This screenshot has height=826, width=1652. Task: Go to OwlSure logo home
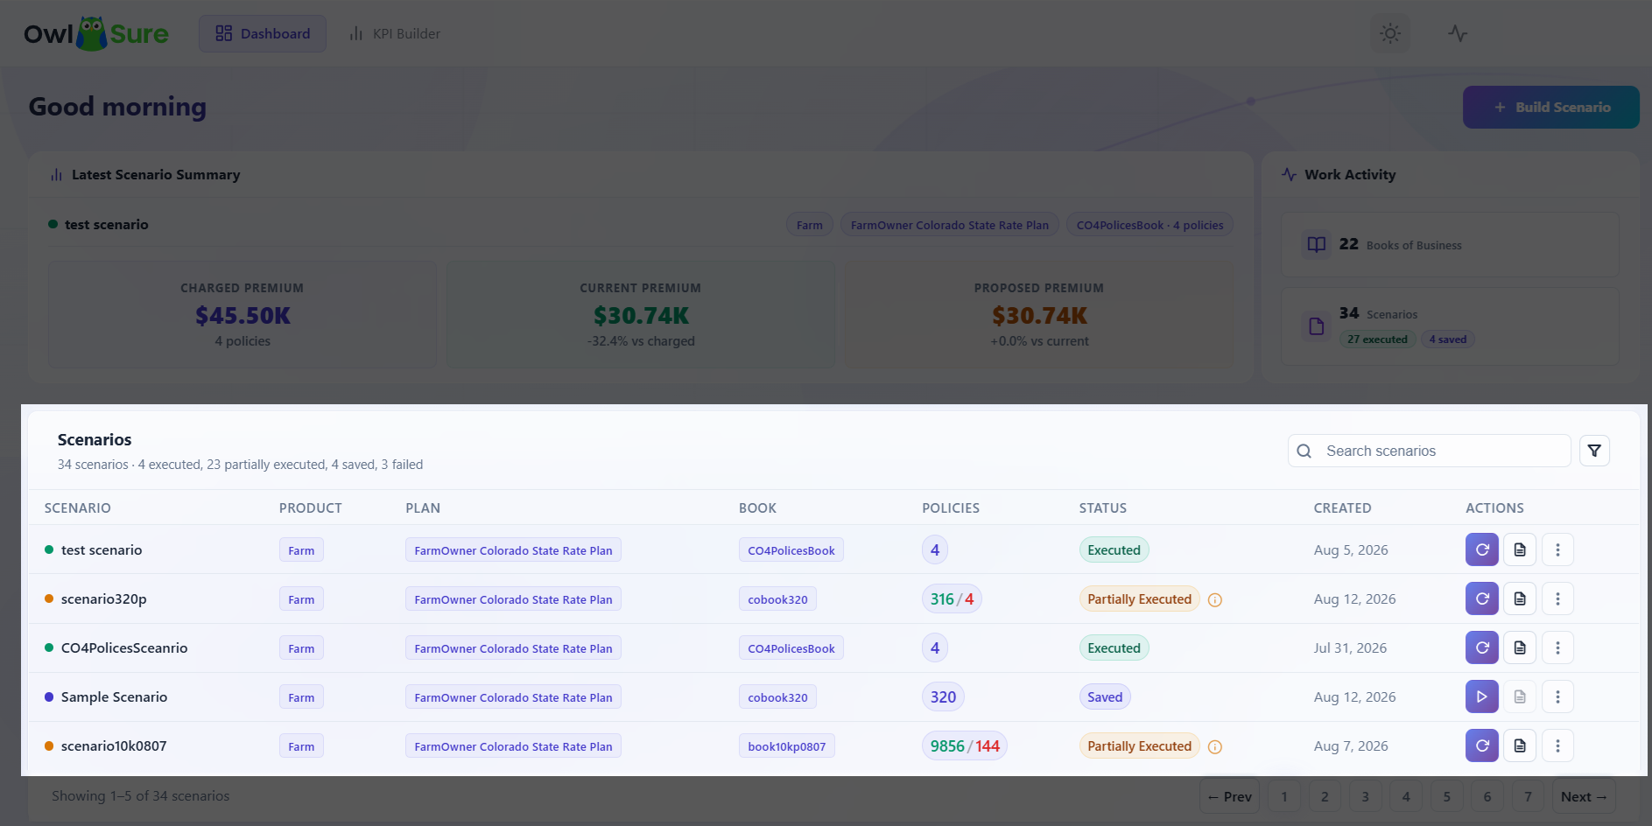[96, 33]
